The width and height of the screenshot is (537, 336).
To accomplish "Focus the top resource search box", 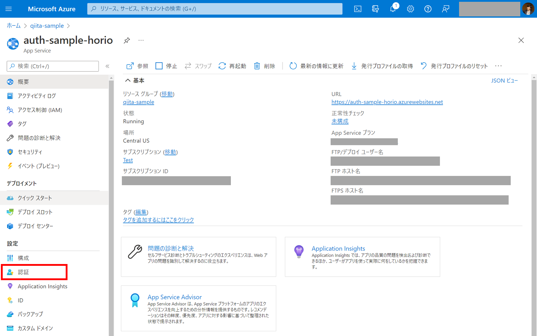I will pos(215,9).
